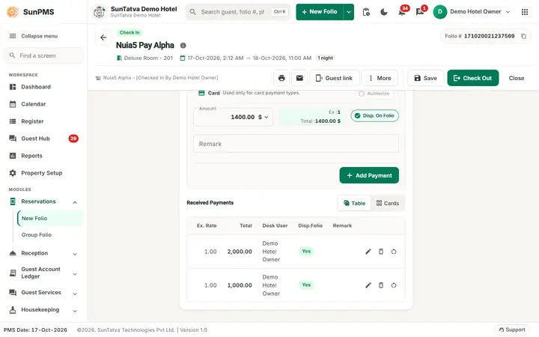
Task: Click the Guest link button
Action: 334,78
